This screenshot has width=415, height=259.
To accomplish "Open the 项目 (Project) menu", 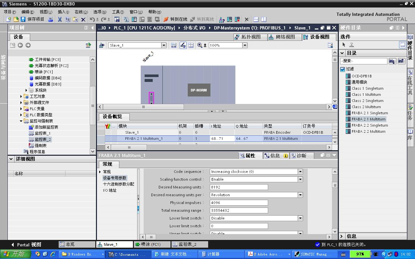I will pos(10,12).
